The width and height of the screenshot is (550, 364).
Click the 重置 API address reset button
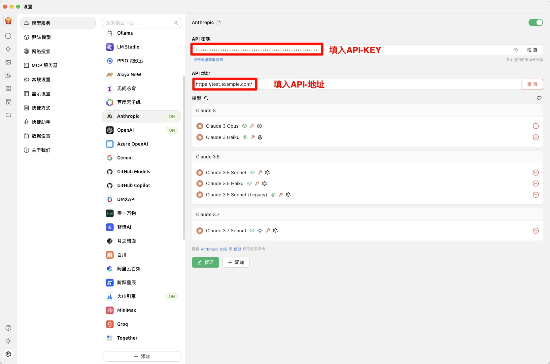pyautogui.click(x=532, y=84)
